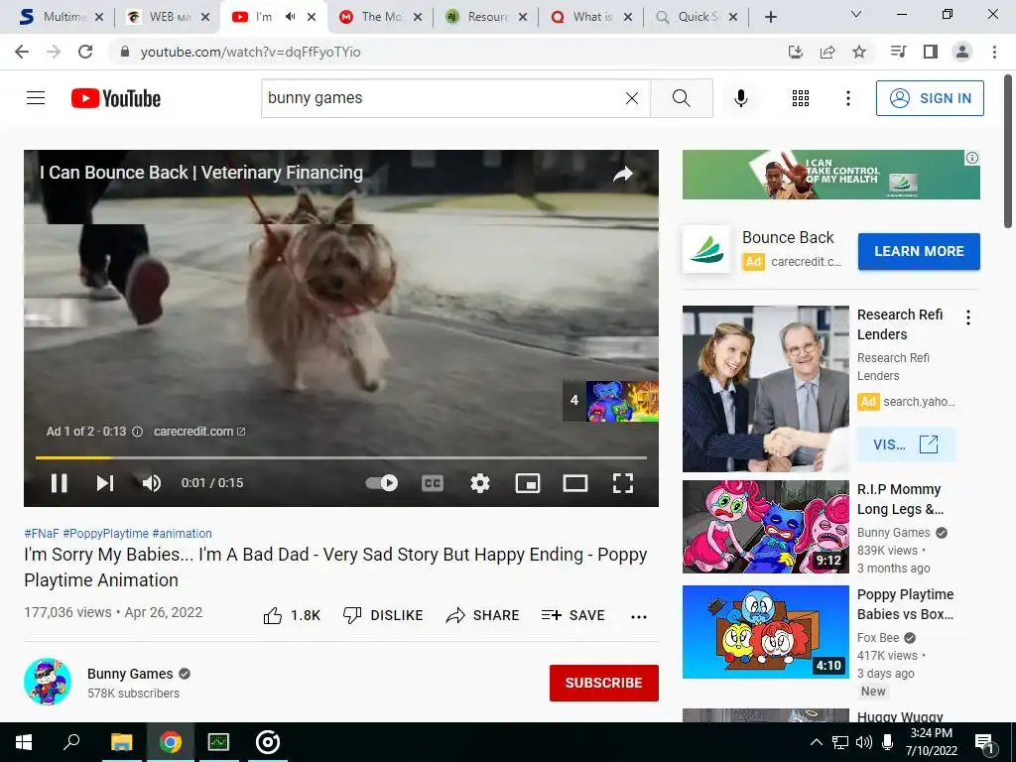Screen dimensions: 1016x762
Task: Enter full screen mode
Action: (x=623, y=483)
